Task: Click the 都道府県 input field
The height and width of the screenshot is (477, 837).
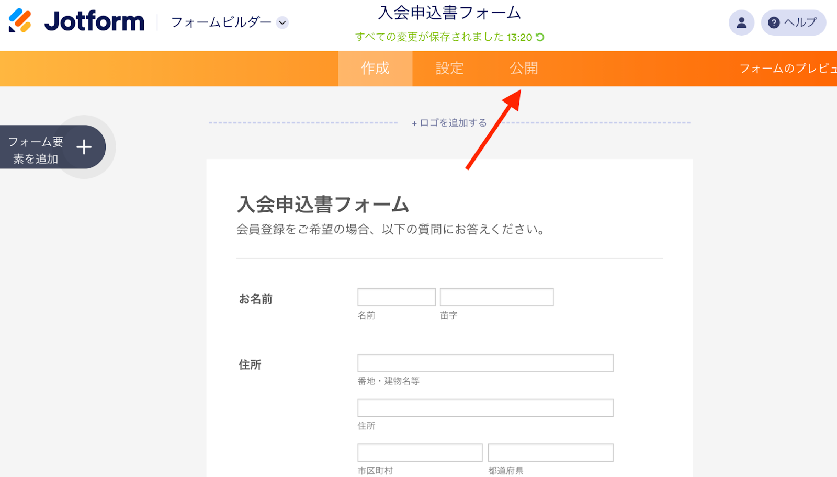Action: pos(550,452)
